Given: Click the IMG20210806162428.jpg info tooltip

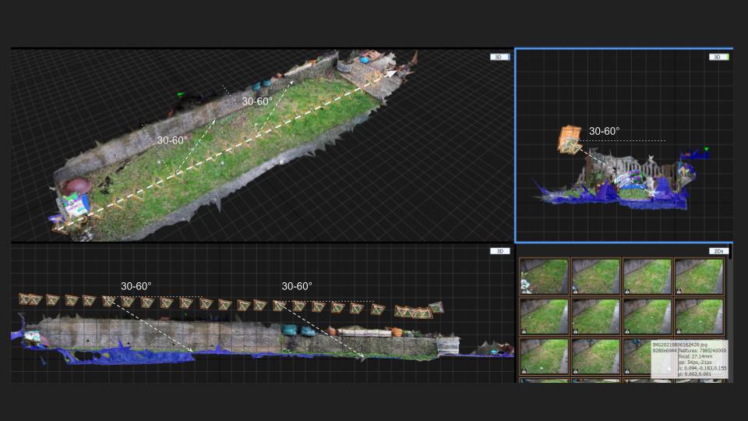Looking at the screenshot, I should [689, 359].
